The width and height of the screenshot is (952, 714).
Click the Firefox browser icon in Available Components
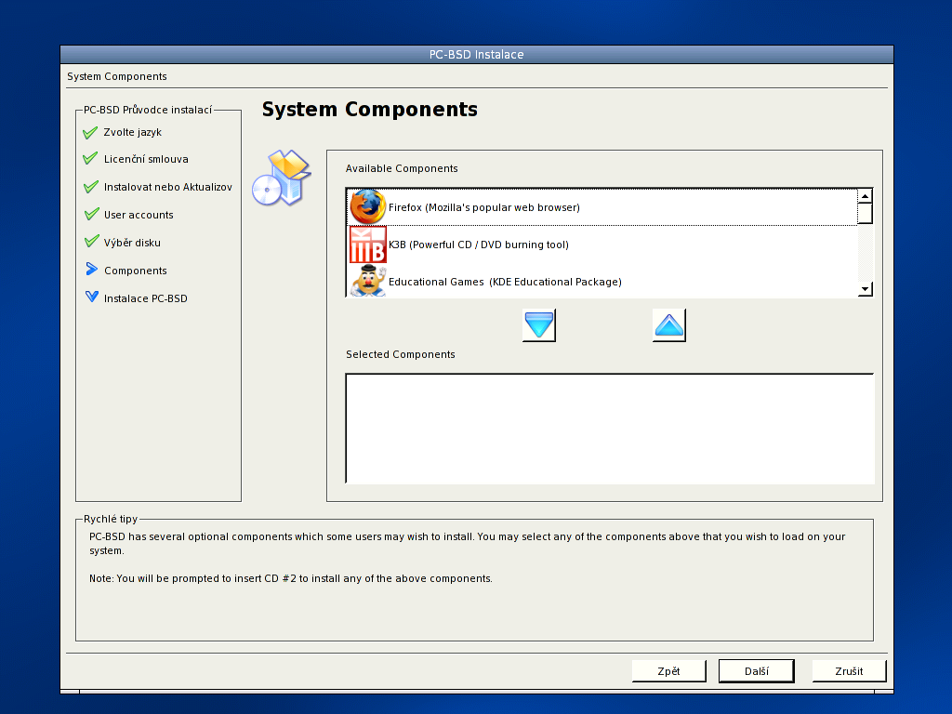click(367, 207)
